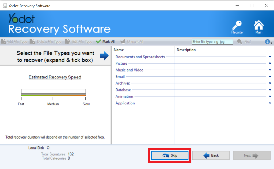Select the Archives category row
The image size is (274, 169).
123,83
